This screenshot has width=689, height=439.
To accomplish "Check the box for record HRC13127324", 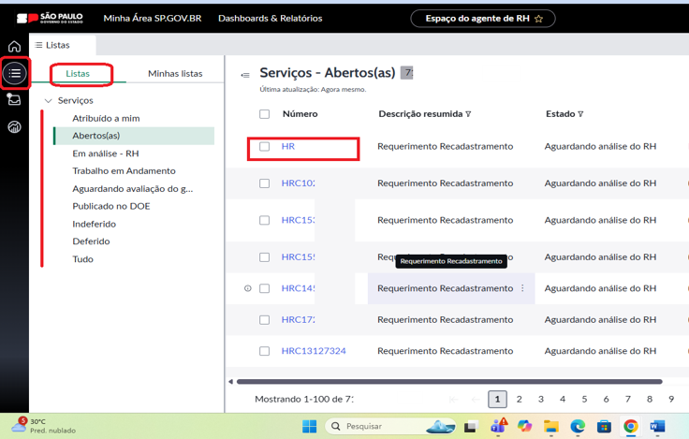I will (x=265, y=351).
